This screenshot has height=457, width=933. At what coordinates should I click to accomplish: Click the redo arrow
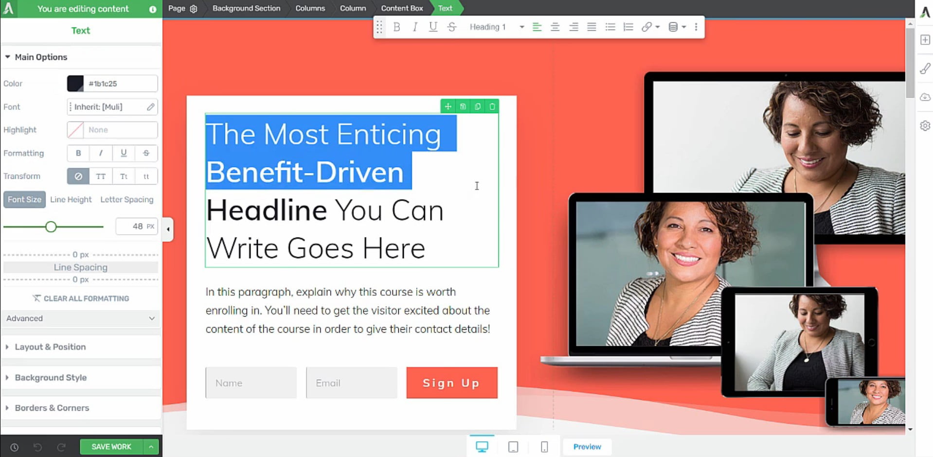coord(61,447)
